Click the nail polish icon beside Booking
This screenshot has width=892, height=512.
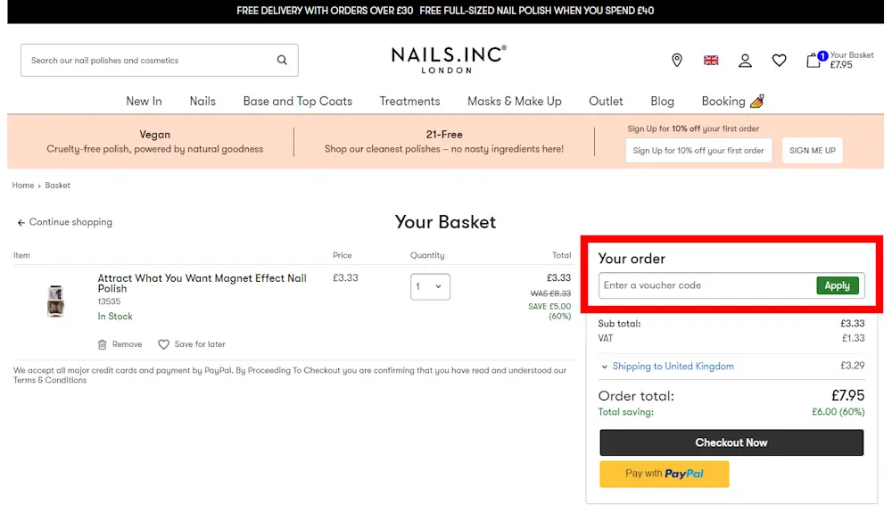pos(757,102)
